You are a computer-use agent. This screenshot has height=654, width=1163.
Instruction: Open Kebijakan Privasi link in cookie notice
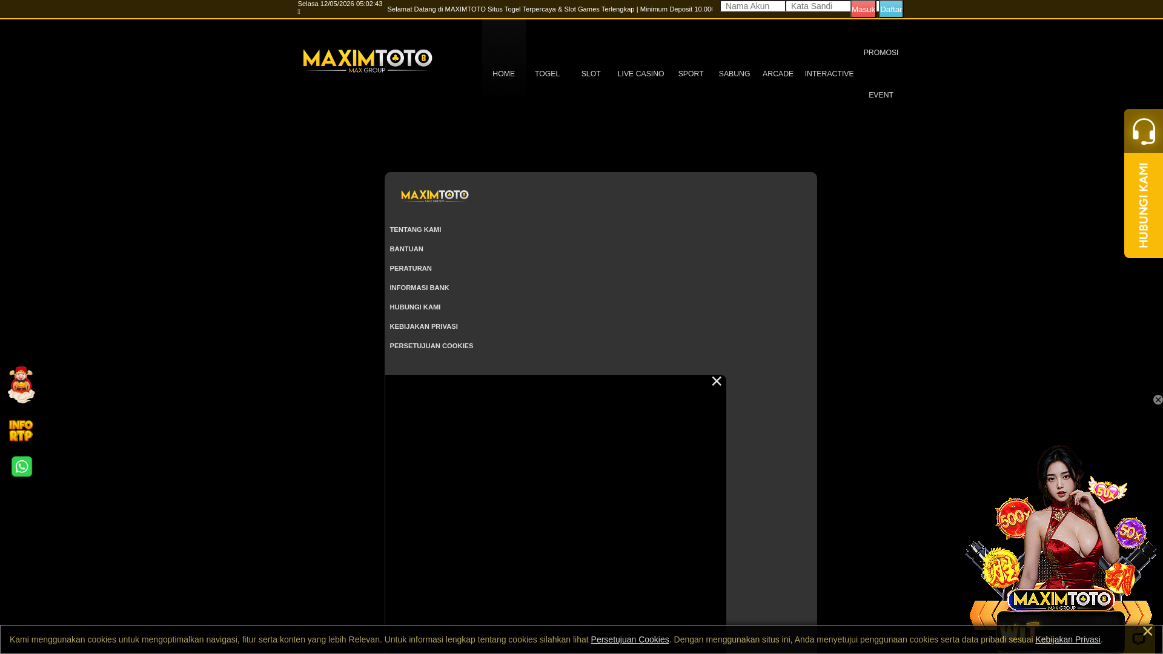[x=1068, y=639]
